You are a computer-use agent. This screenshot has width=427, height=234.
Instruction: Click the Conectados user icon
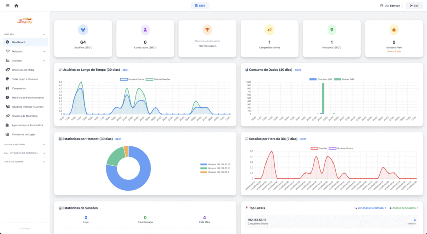[145, 30]
